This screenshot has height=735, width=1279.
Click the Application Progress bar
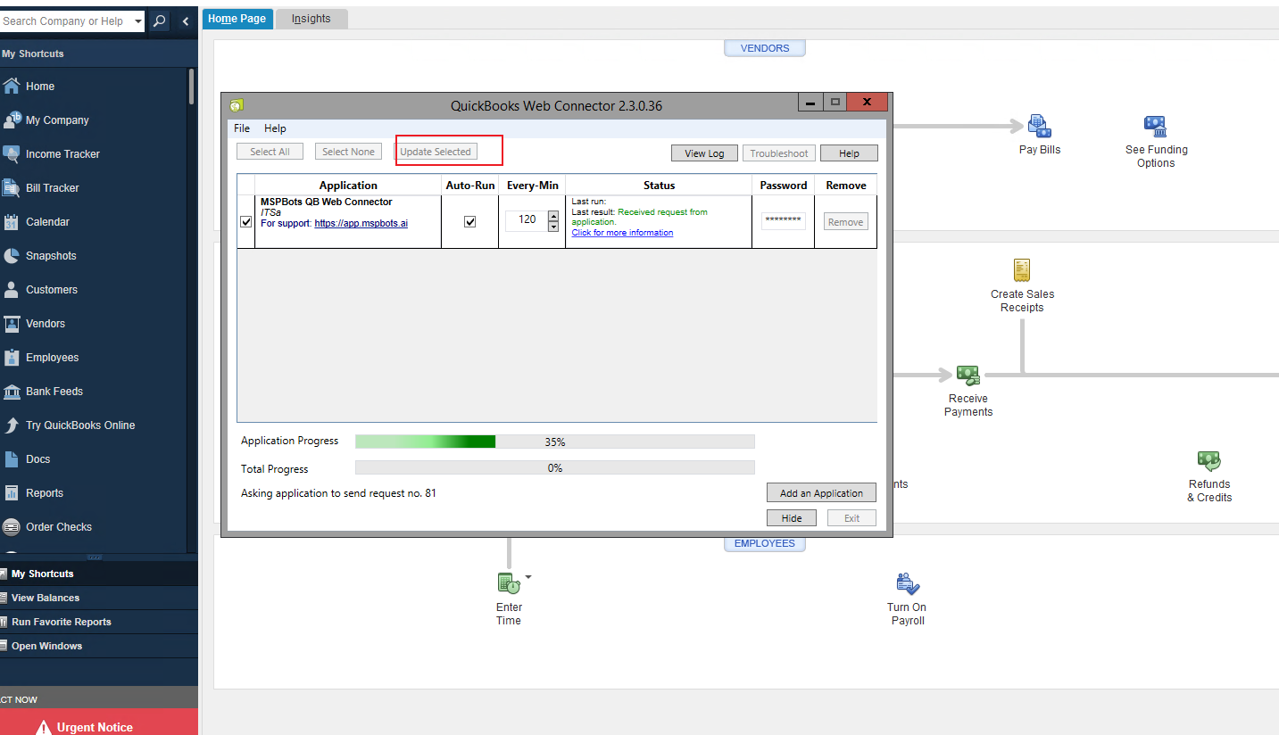(x=554, y=442)
